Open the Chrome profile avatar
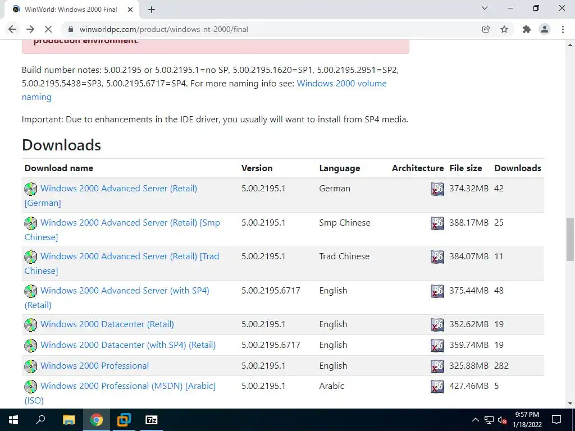This screenshot has width=575, height=431. pyautogui.click(x=545, y=29)
